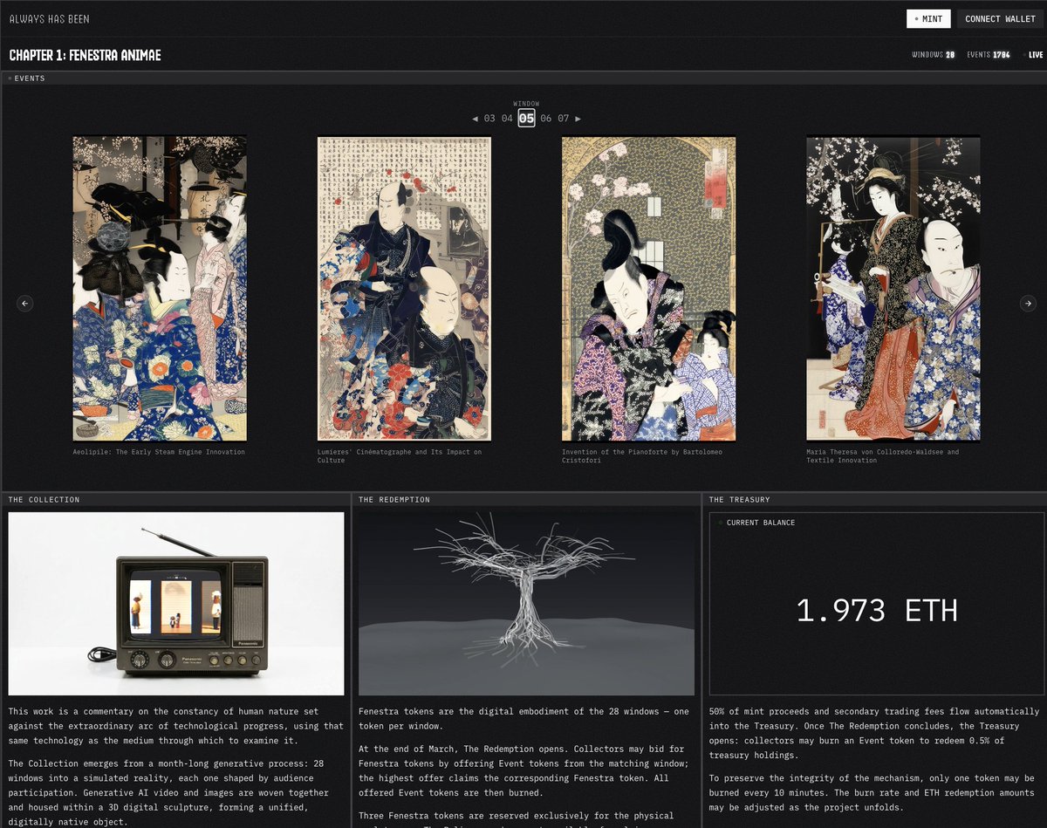This screenshot has height=828, width=1047.
Task: Click Chapter 1: Fenestra Animae heading
Action: (x=85, y=55)
